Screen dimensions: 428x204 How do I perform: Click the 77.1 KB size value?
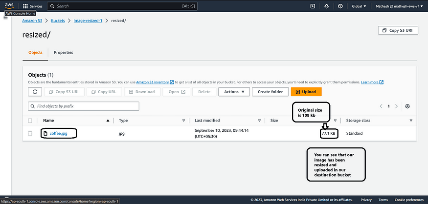[x=328, y=133]
